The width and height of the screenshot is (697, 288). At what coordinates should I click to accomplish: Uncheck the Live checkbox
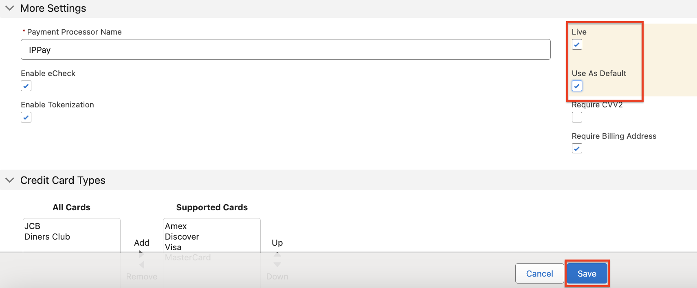577,44
